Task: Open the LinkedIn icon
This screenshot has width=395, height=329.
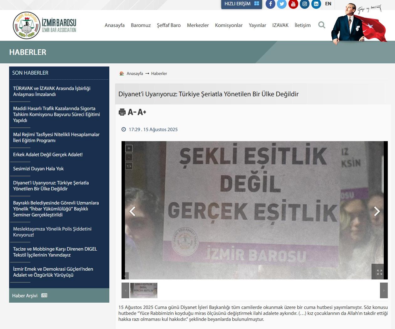Action: pyautogui.click(x=316, y=4)
